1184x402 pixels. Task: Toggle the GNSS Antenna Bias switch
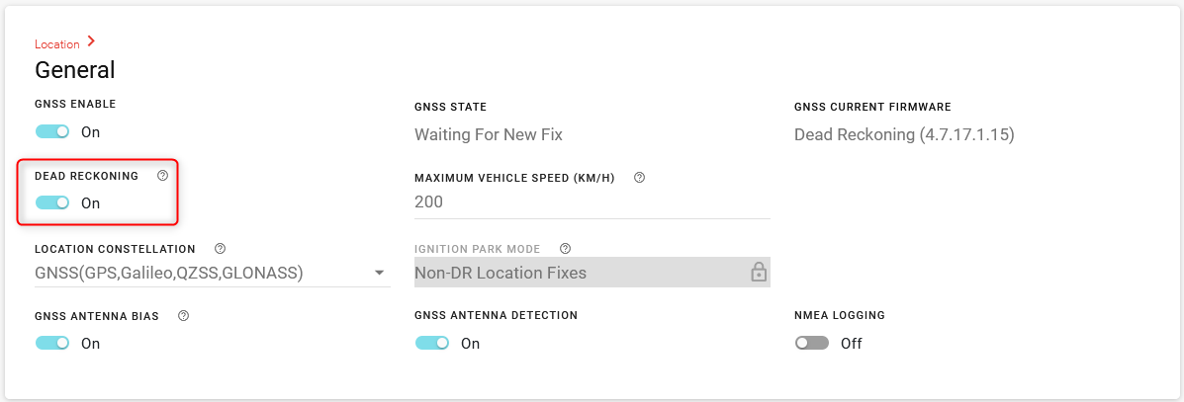[x=52, y=343]
